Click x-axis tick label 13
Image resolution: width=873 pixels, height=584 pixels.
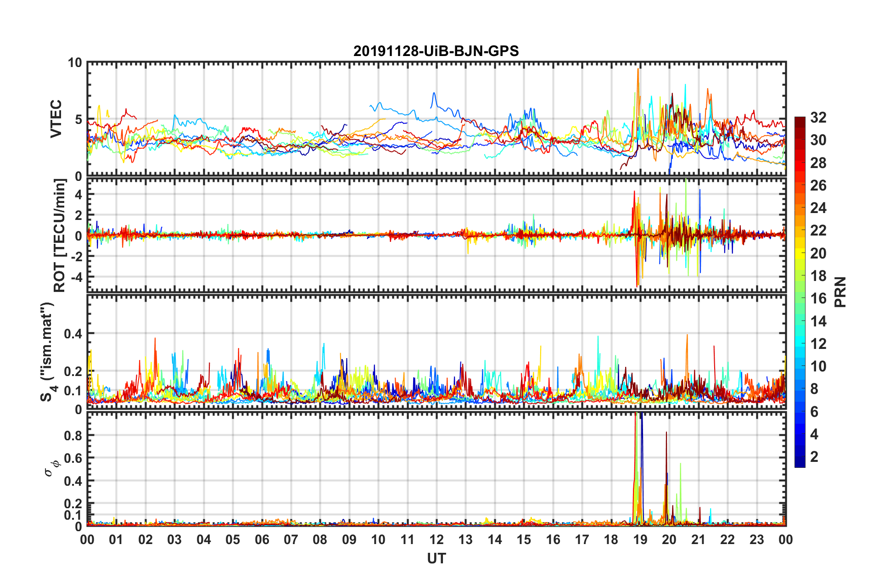465,539
